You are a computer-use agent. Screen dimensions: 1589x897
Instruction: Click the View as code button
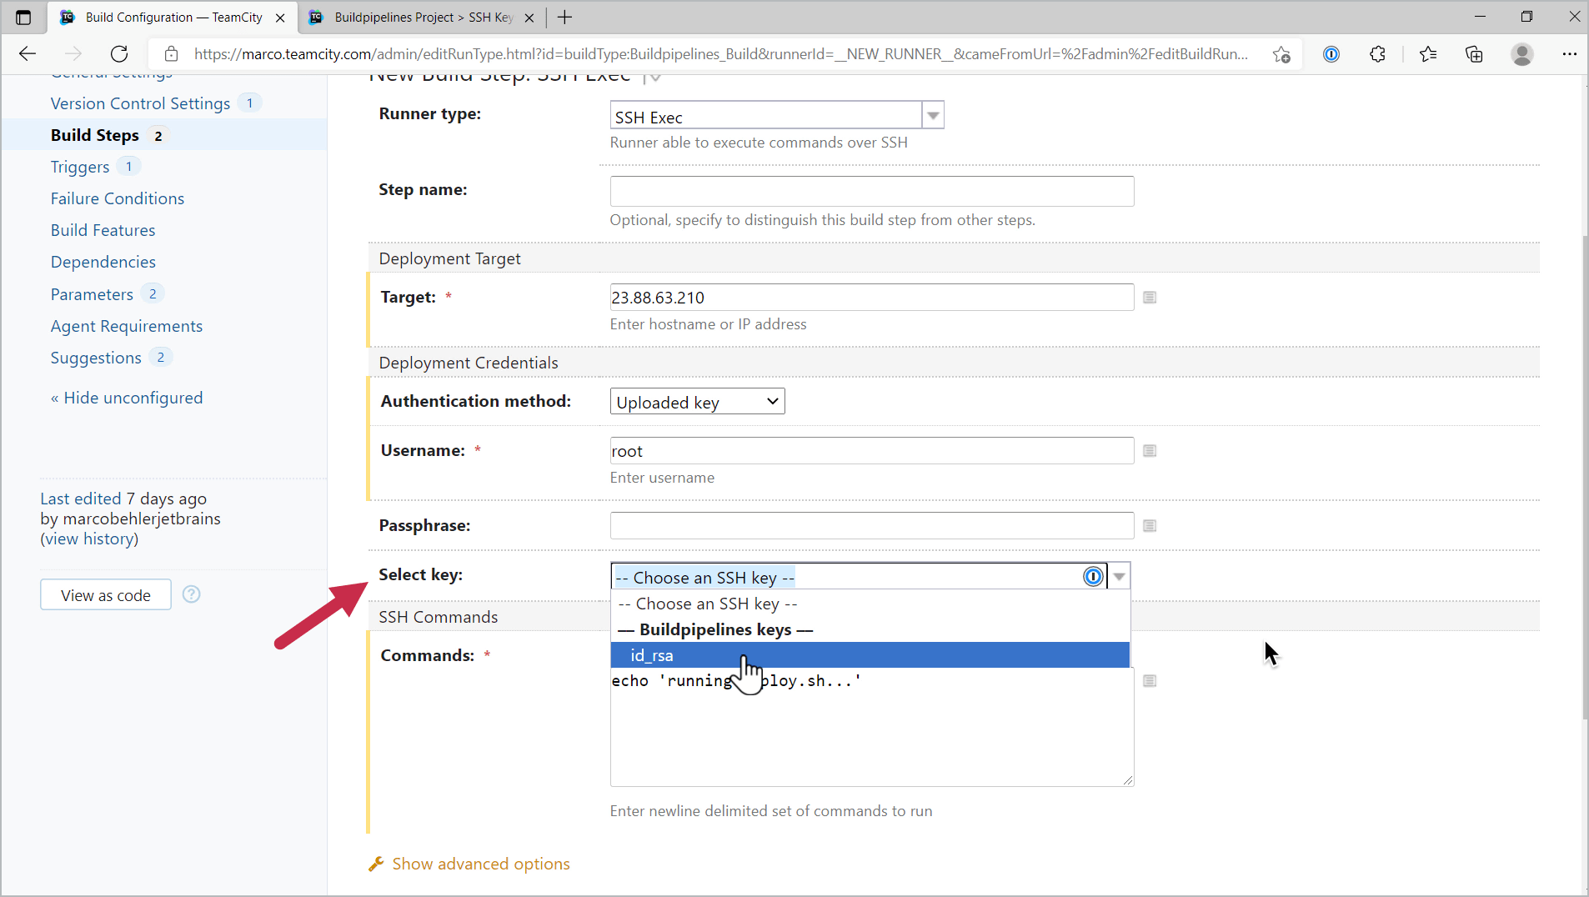click(x=106, y=595)
